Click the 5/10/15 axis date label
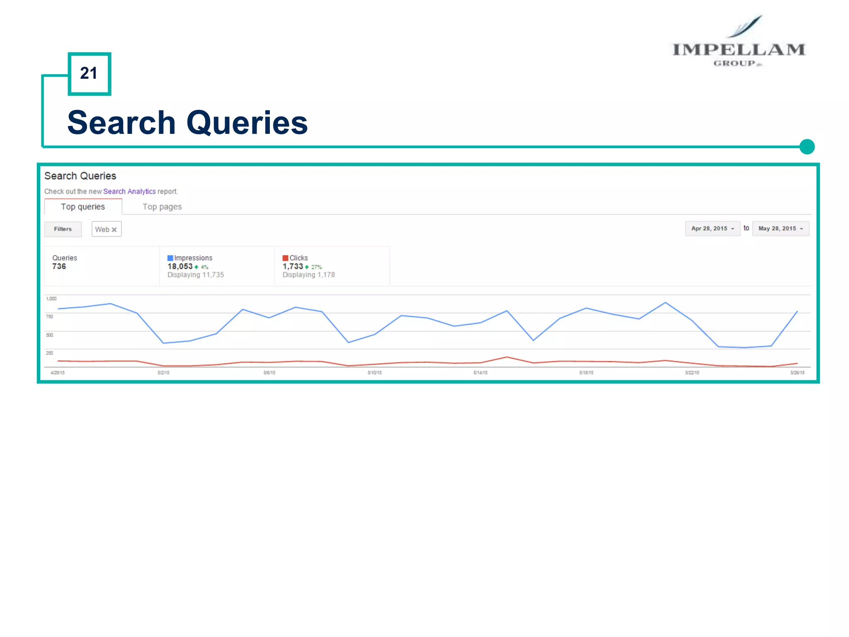The height and width of the screenshot is (637, 849). click(x=375, y=373)
